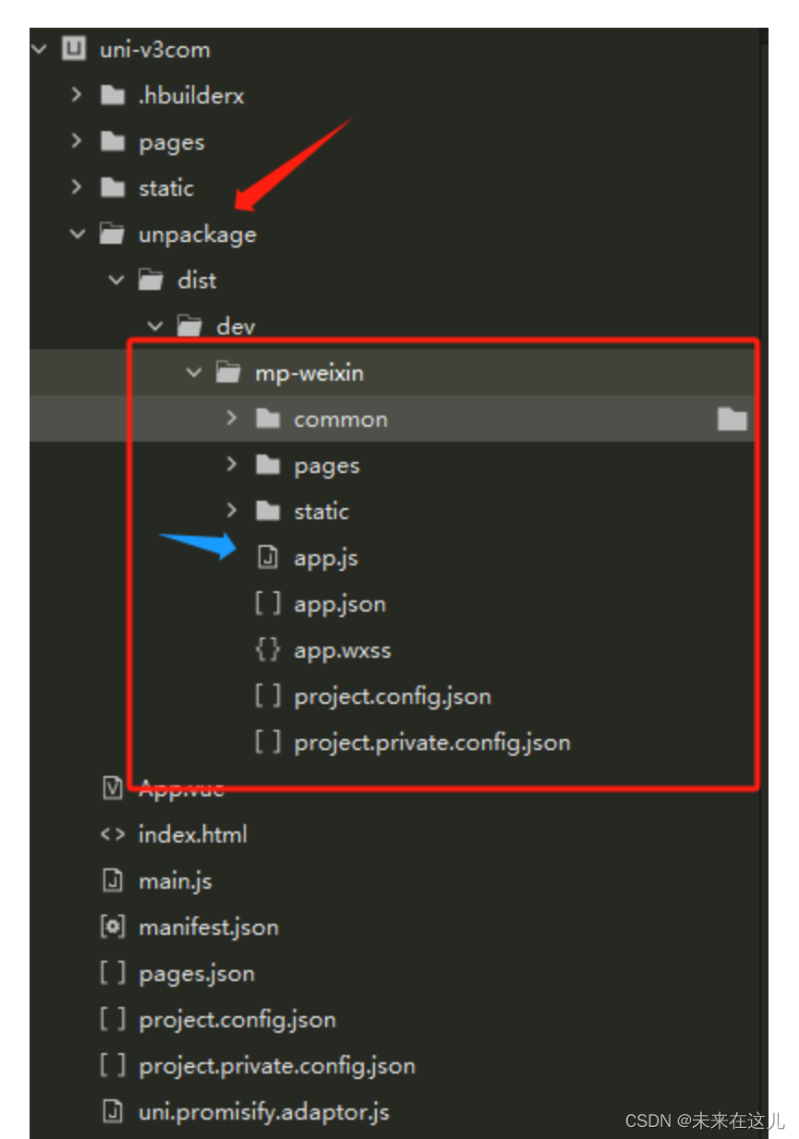Click the root project.config.json file icon
This screenshot has height=1139, width=799.
click(x=113, y=1019)
